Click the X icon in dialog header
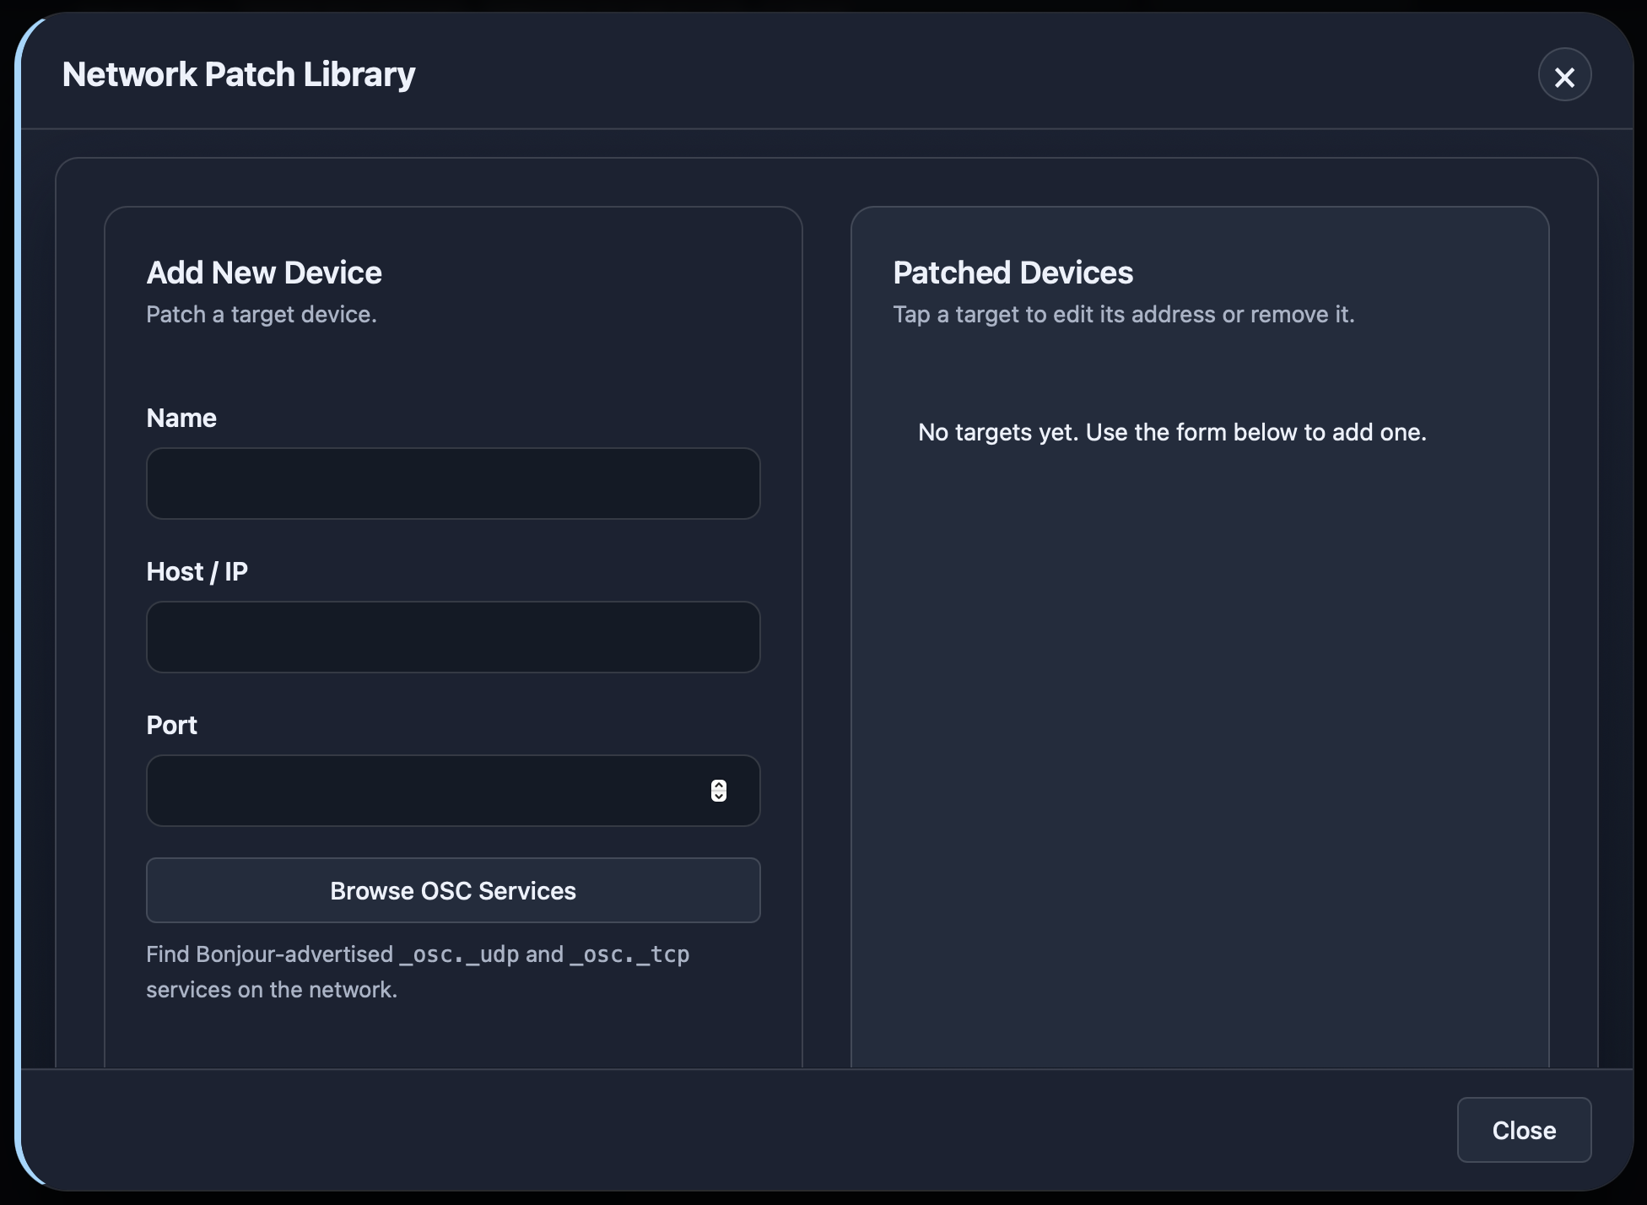This screenshot has width=1647, height=1205. coord(1564,76)
